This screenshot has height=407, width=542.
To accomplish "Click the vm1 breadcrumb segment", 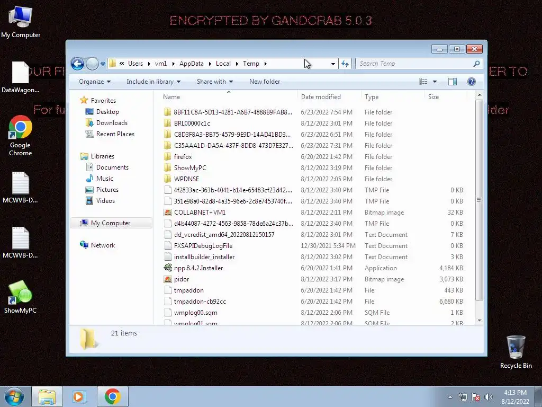I will pyautogui.click(x=161, y=64).
